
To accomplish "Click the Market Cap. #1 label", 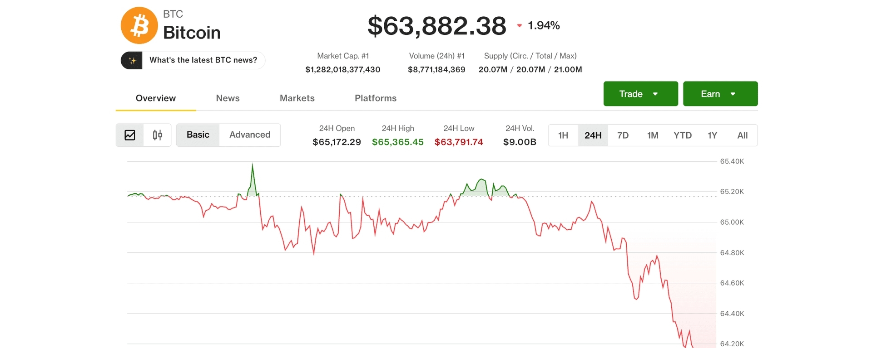I will click(x=343, y=56).
